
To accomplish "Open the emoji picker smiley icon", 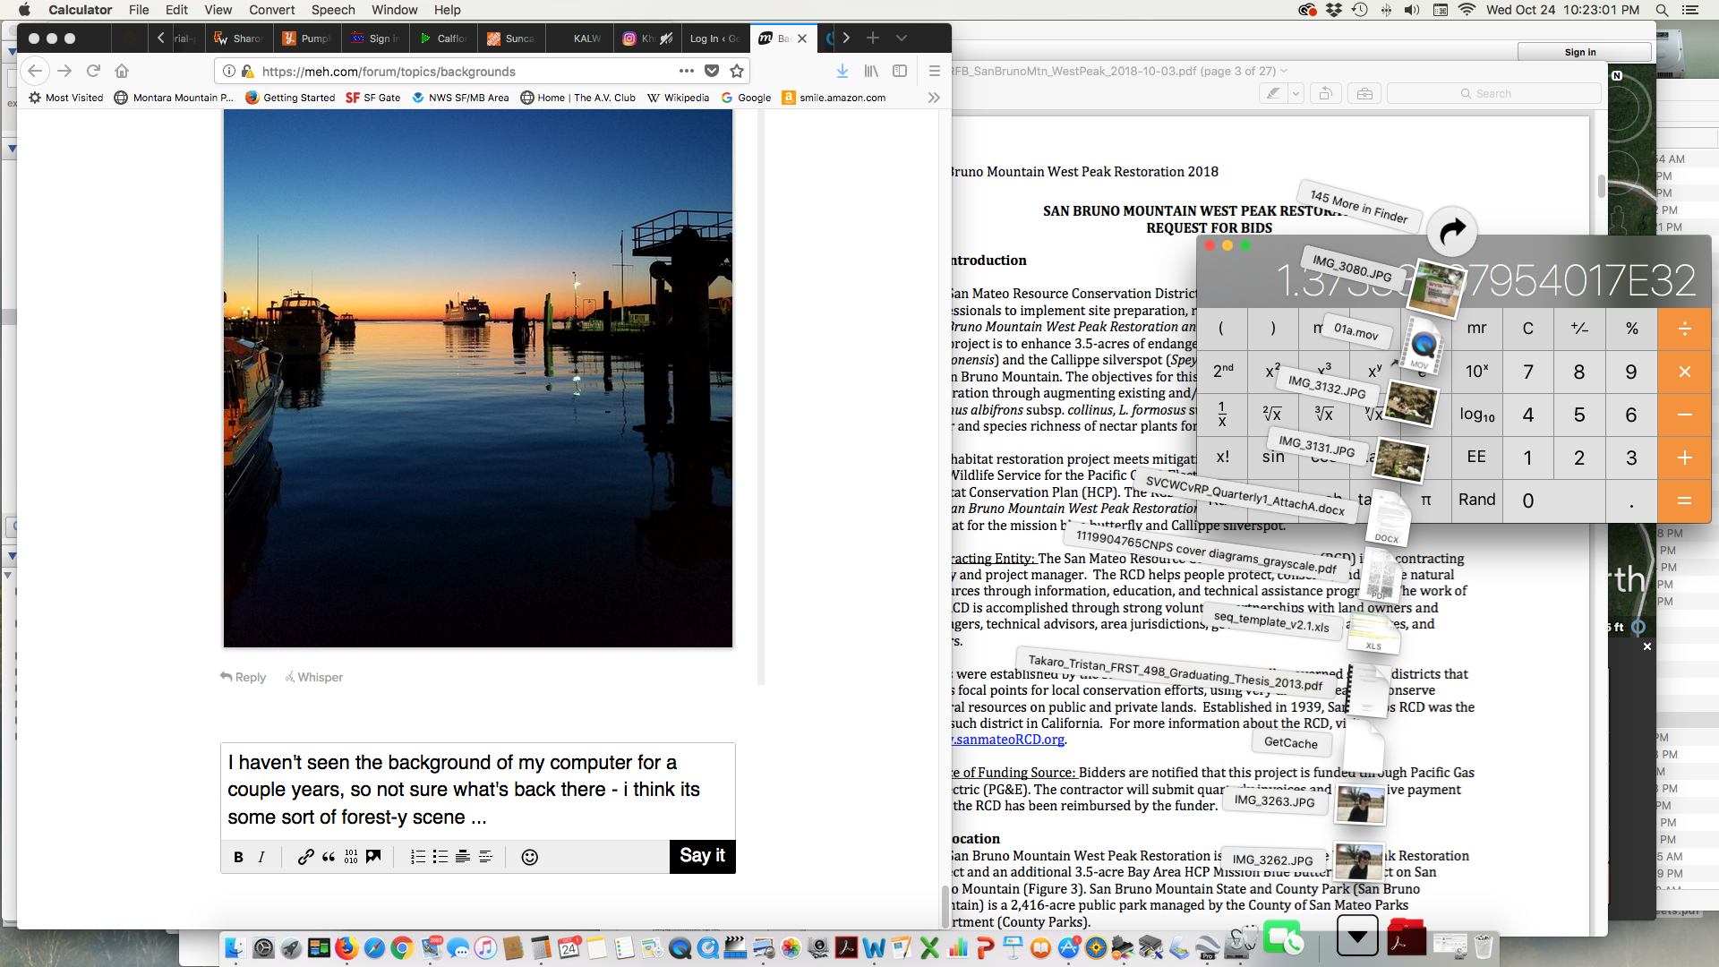I will 529,857.
